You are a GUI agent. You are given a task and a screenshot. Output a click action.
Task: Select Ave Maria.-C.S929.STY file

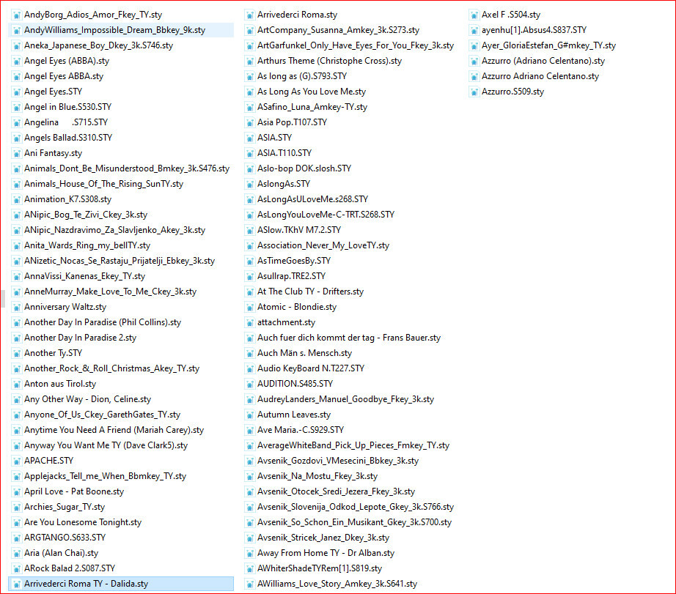point(301,431)
